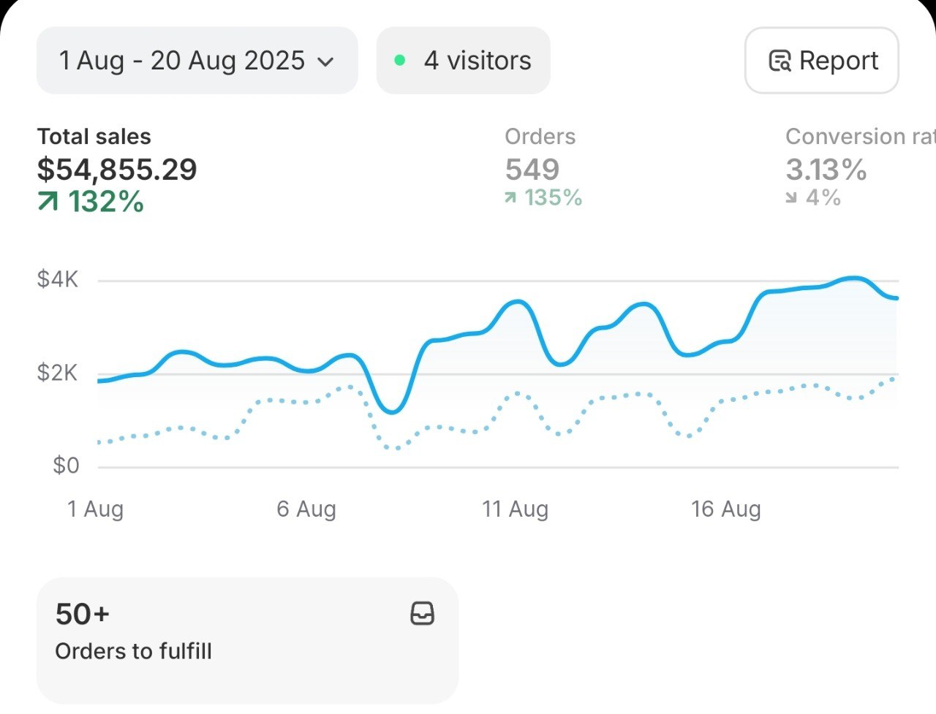Click the Report magnifier icon
The image size is (936, 714).
(780, 61)
